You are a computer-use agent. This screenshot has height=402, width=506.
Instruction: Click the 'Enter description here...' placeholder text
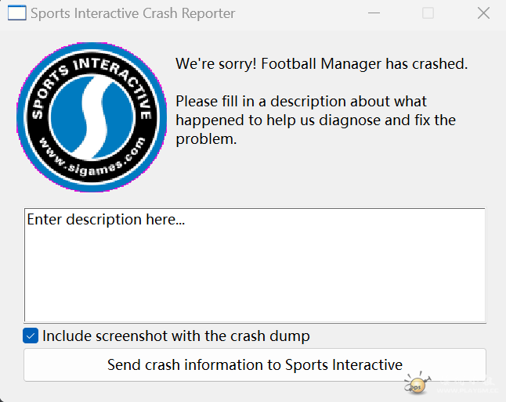click(x=106, y=220)
